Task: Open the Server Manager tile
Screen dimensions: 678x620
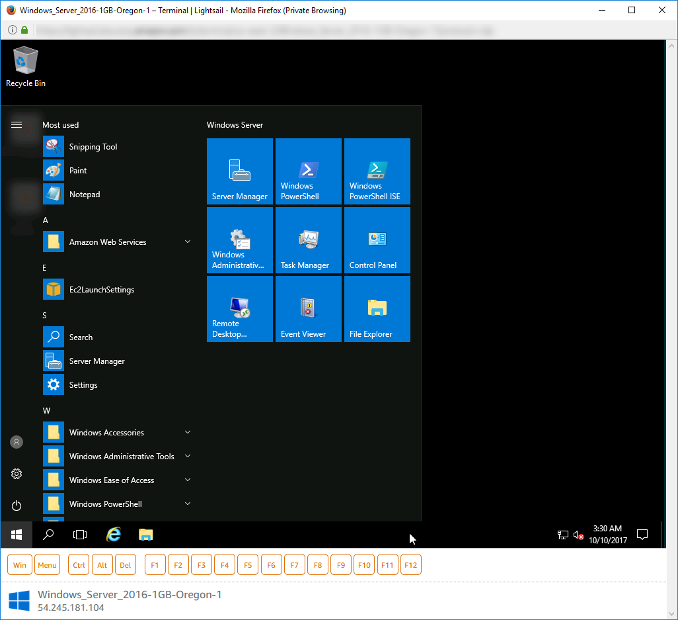Action: [239, 171]
